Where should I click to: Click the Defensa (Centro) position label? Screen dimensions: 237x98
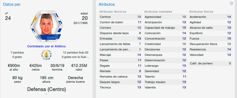[47, 89]
